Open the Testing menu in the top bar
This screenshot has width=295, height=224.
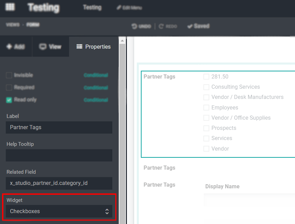point(92,7)
